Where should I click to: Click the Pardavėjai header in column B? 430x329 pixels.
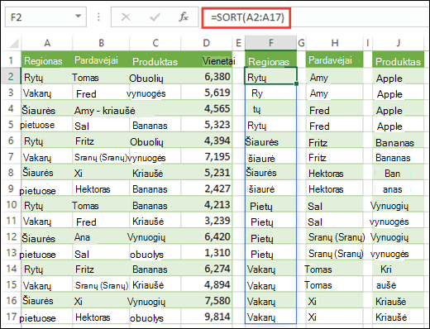click(x=101, y=60)
